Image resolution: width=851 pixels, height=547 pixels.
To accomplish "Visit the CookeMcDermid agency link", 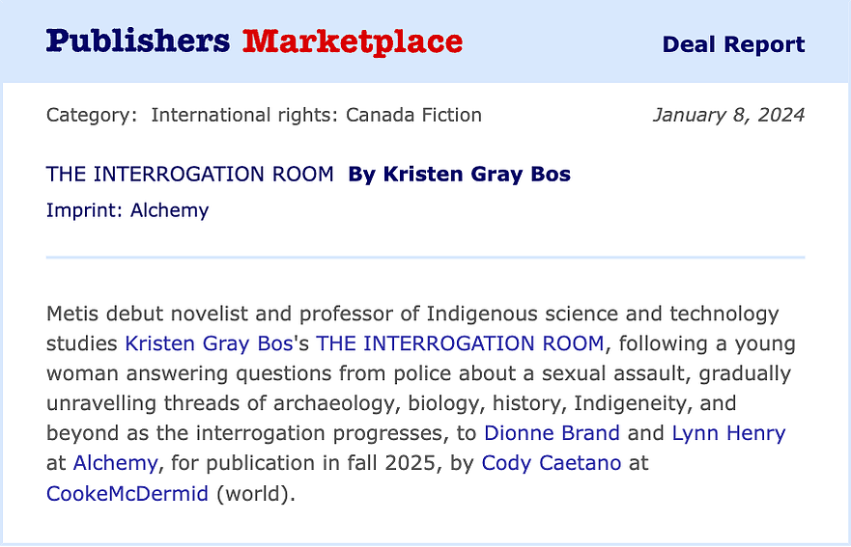I will click(127, 493).
